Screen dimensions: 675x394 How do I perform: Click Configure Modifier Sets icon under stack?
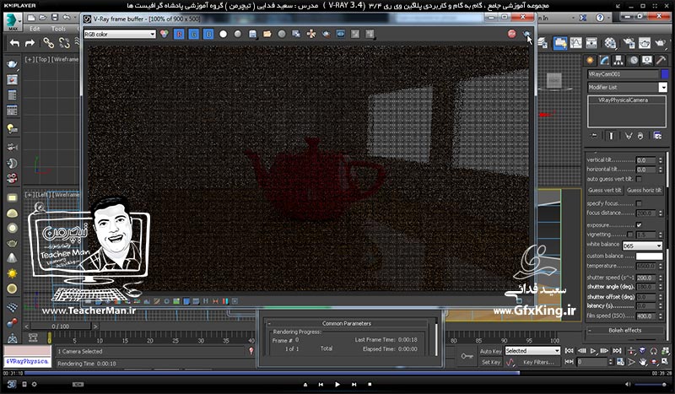657,136
